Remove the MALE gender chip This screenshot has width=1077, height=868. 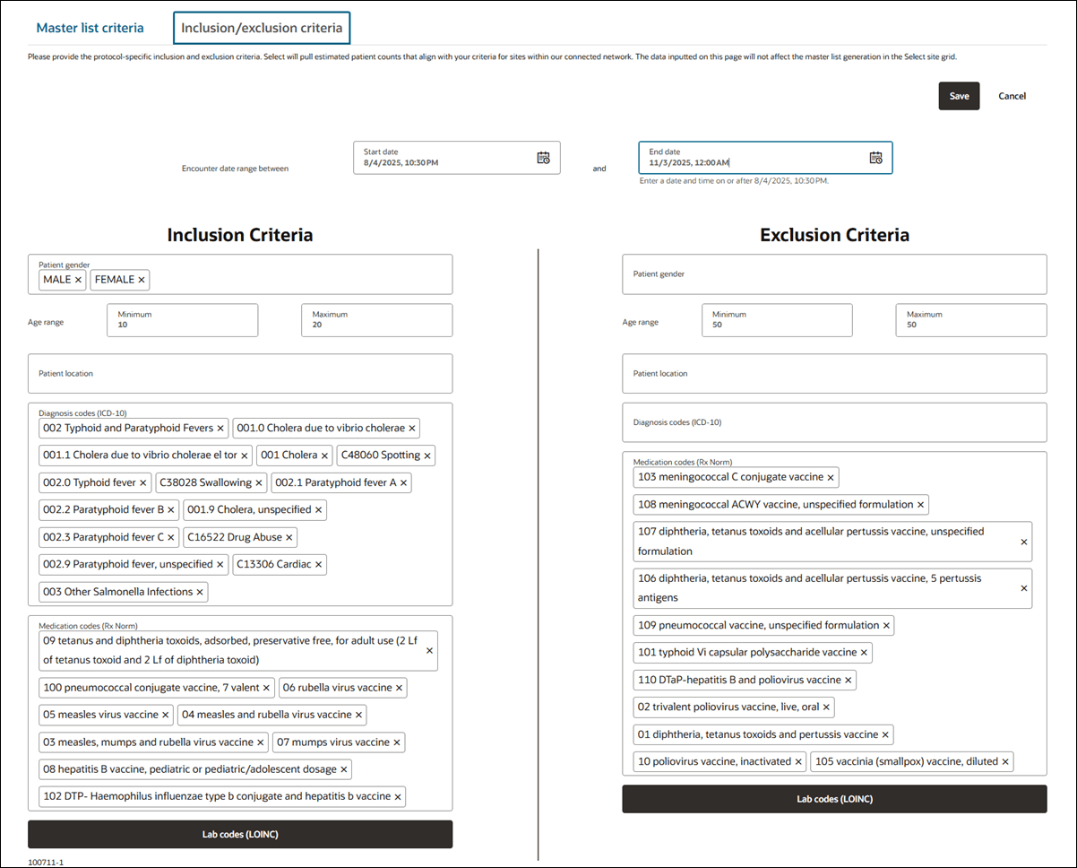tap(77, 279)
